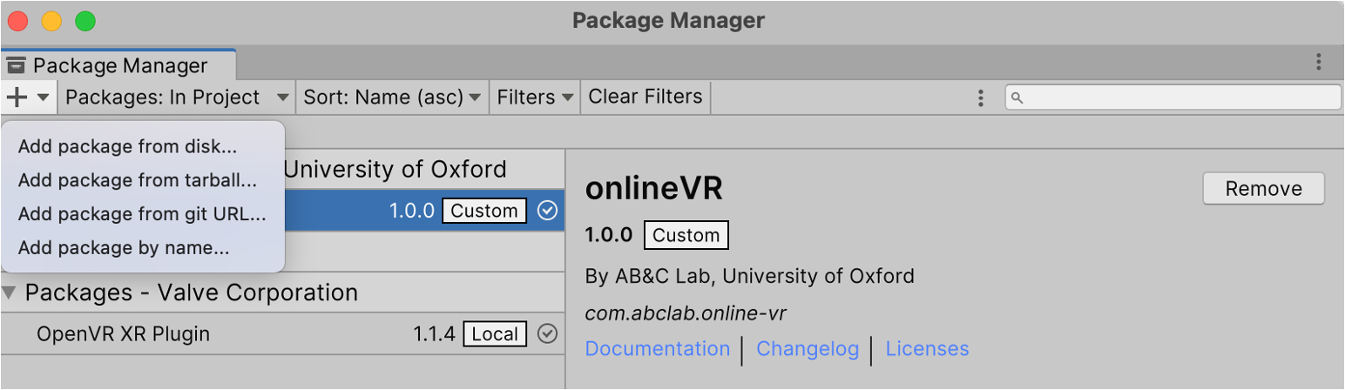
Task: Remove the onlineVR package
Action: tap(1263, 189)
